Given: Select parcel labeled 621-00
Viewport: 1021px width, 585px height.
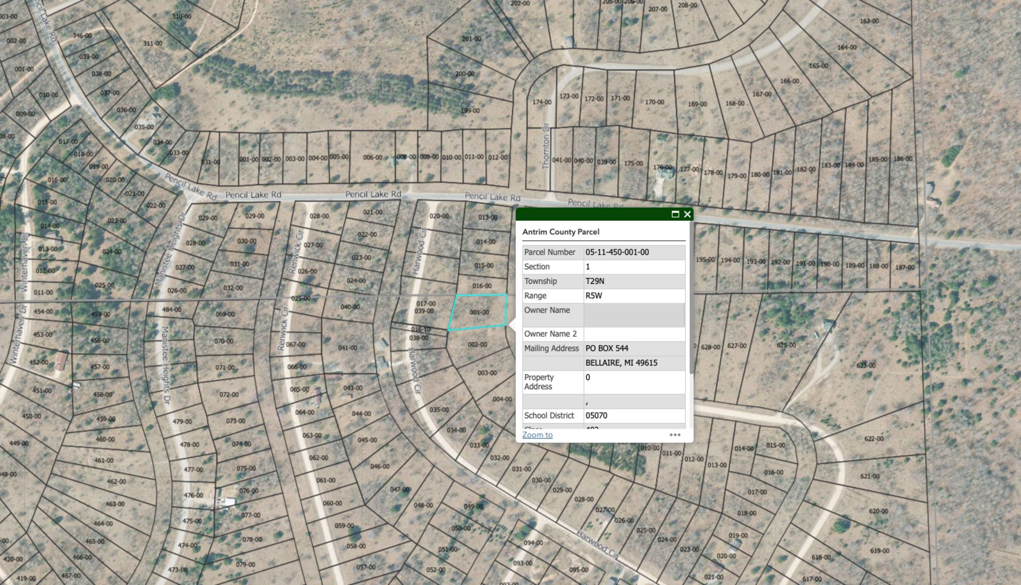Looking at the screenshot, I should (870, 476).
